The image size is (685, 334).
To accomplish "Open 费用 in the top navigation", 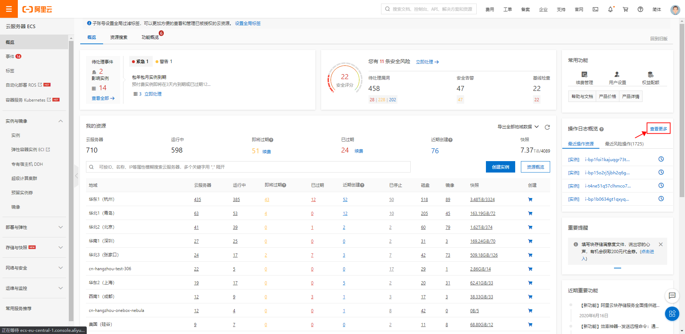I will tap(490, 10).
